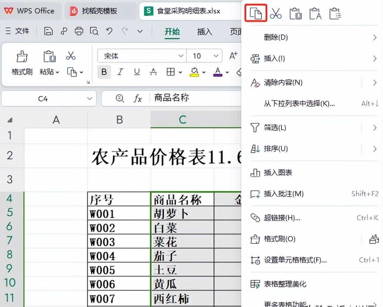Switch to 食堂采购明细表.xlsx tab
The width and height of the screenshot is (383, 307).
tap(190, 11)
